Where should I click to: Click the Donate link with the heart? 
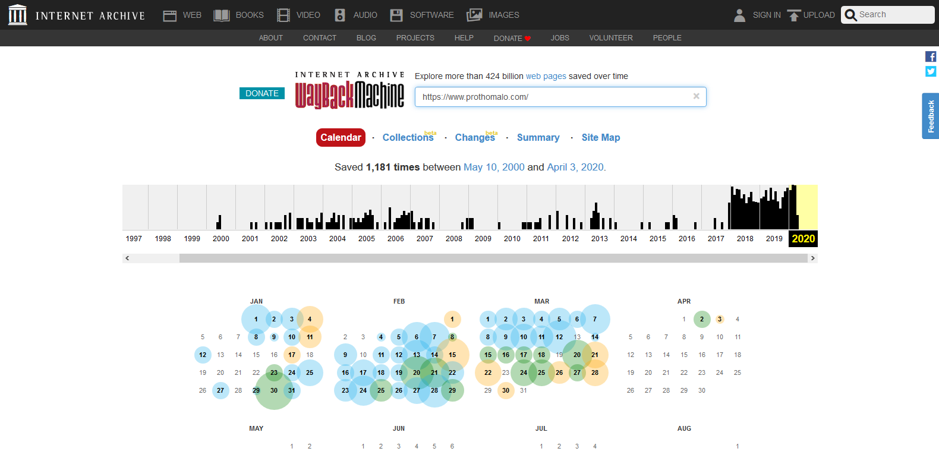[512, 39]
